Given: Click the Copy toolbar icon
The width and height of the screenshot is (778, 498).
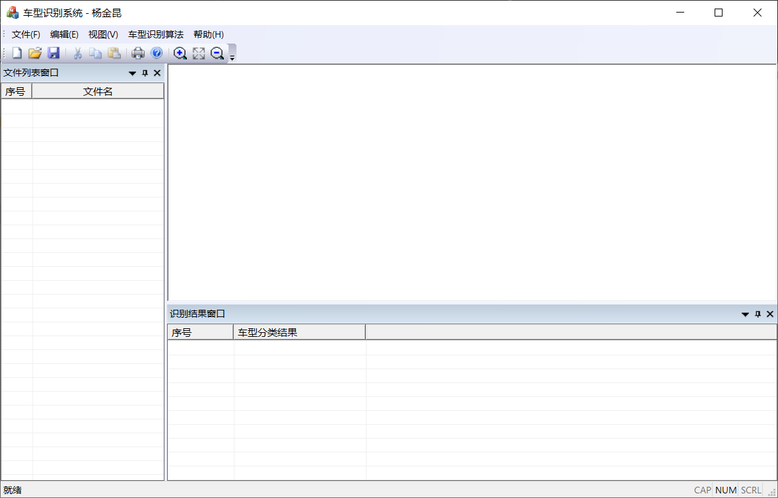Looking at the screenshot, I should point(95,53).
